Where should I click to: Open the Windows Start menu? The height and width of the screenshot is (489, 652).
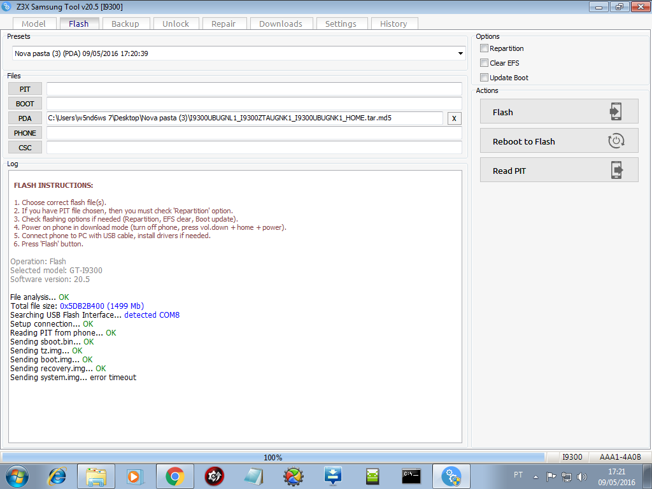click(17, 476)
